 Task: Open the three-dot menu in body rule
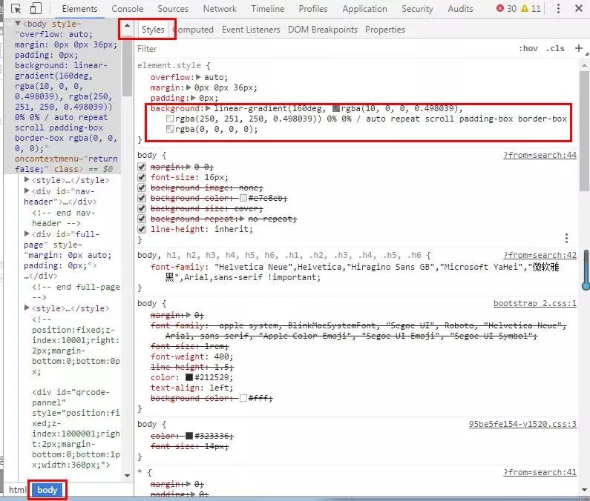click(x=566, y=238)
